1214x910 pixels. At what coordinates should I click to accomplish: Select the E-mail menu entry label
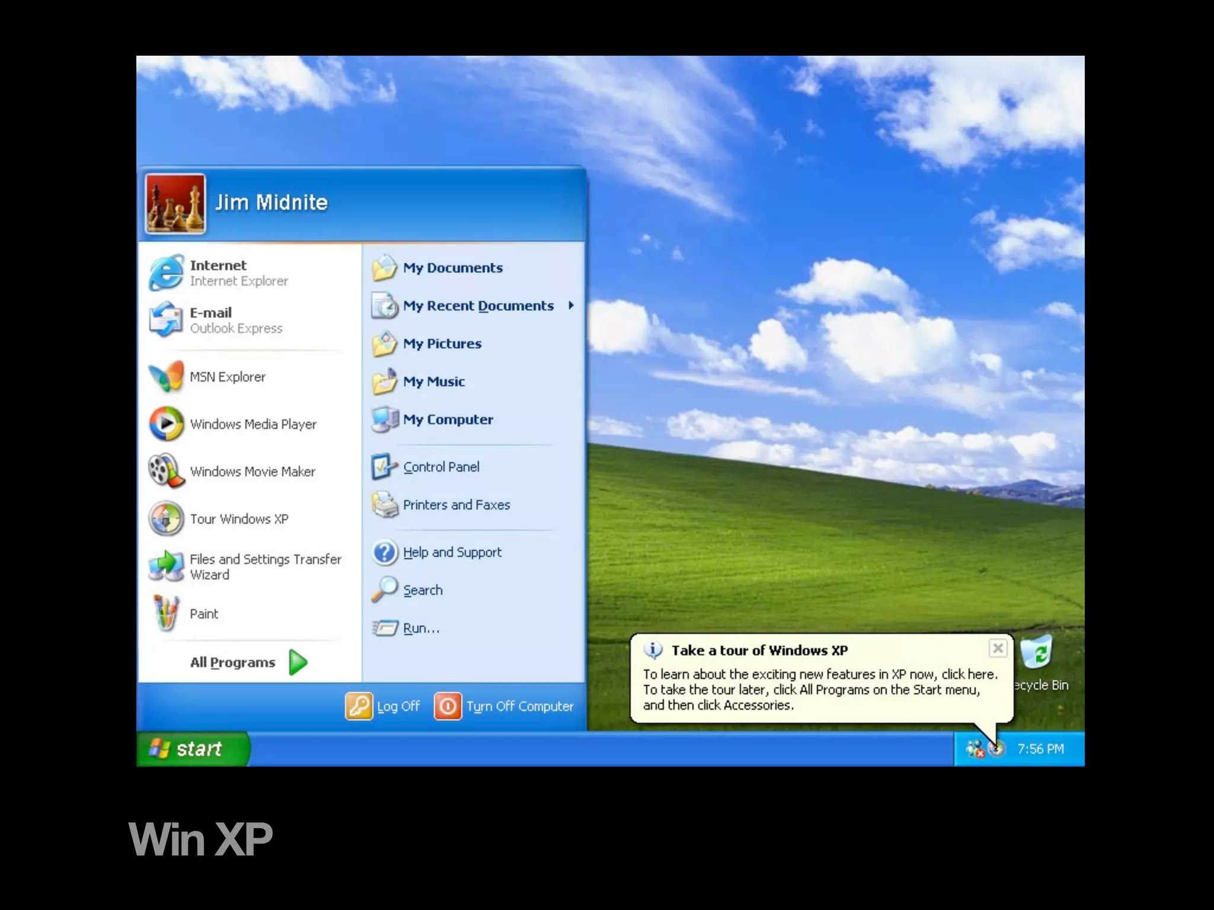coord(211,313)
